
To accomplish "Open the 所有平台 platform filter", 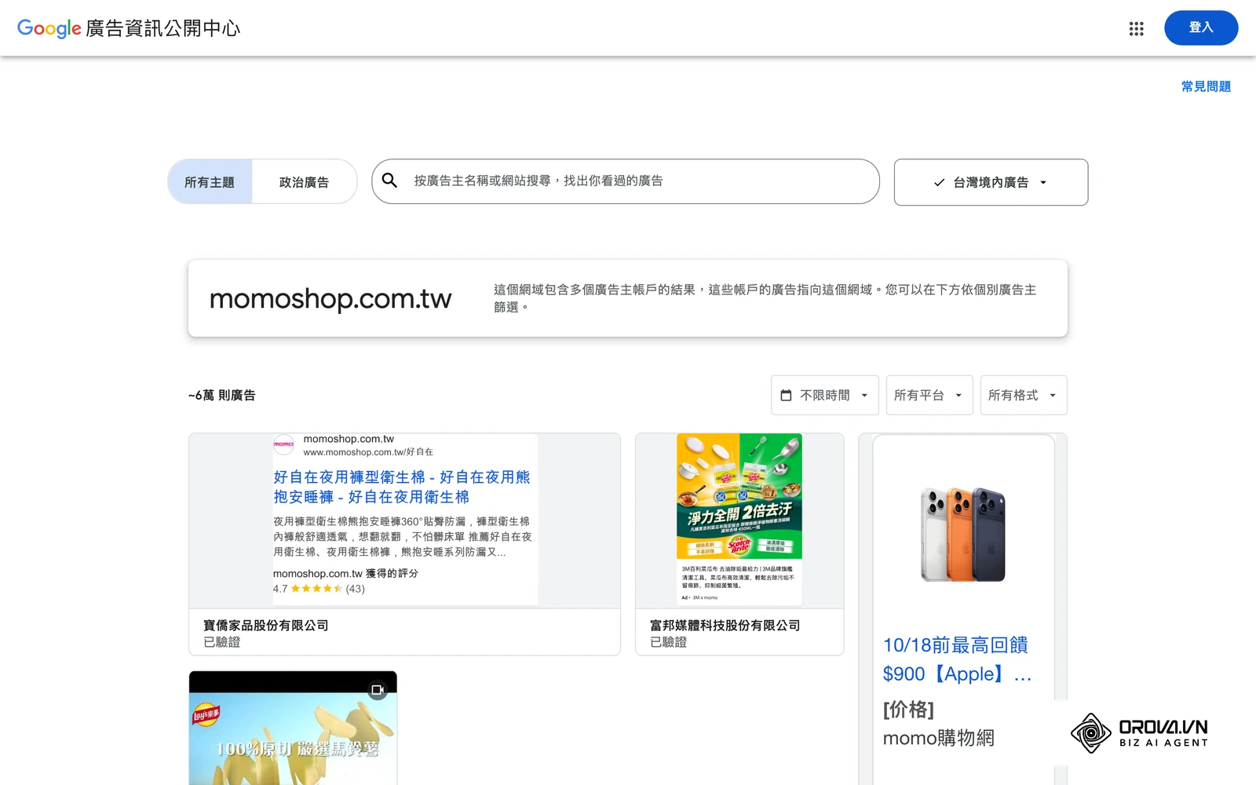I will [929, 395].
